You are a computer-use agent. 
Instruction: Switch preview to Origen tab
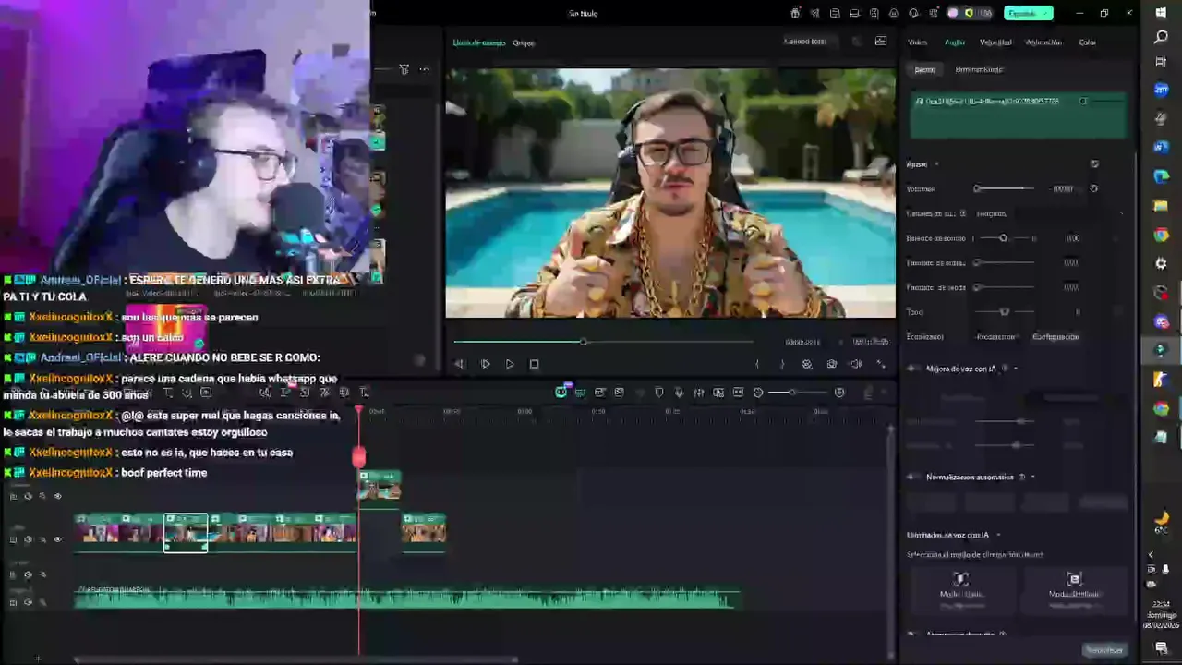coord(523,42)
